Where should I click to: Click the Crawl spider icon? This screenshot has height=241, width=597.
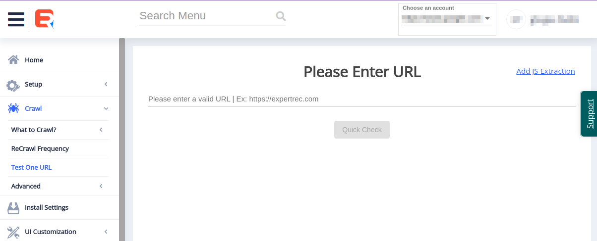pyautogui.click(x=13, y=108)
